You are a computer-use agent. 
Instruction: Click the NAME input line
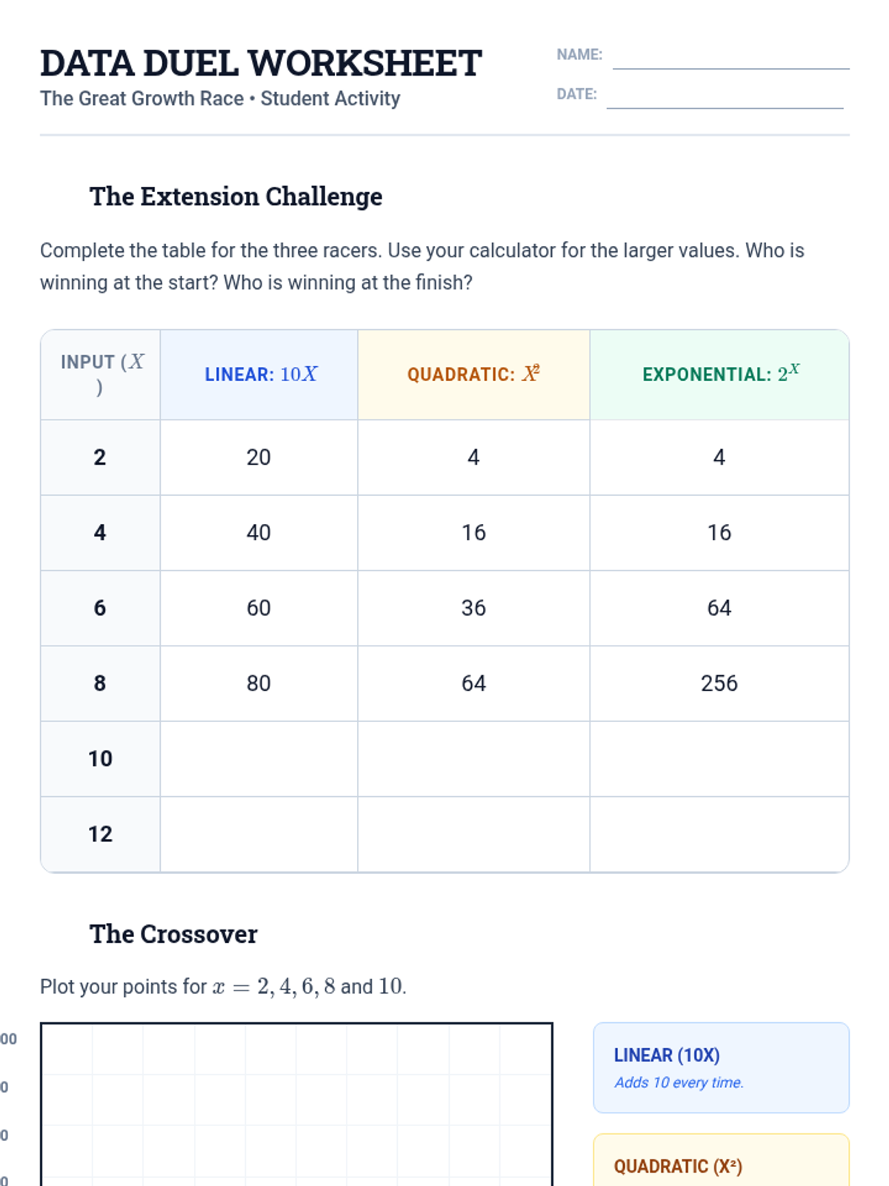[x=730, y=58]
